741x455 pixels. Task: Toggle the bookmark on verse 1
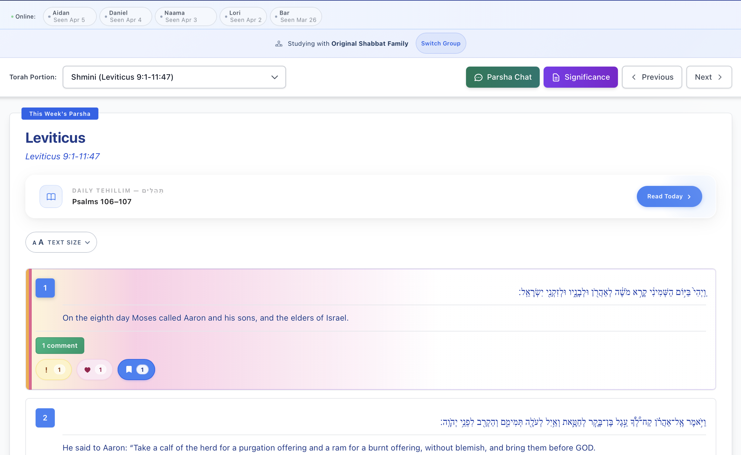coord(136,370)
